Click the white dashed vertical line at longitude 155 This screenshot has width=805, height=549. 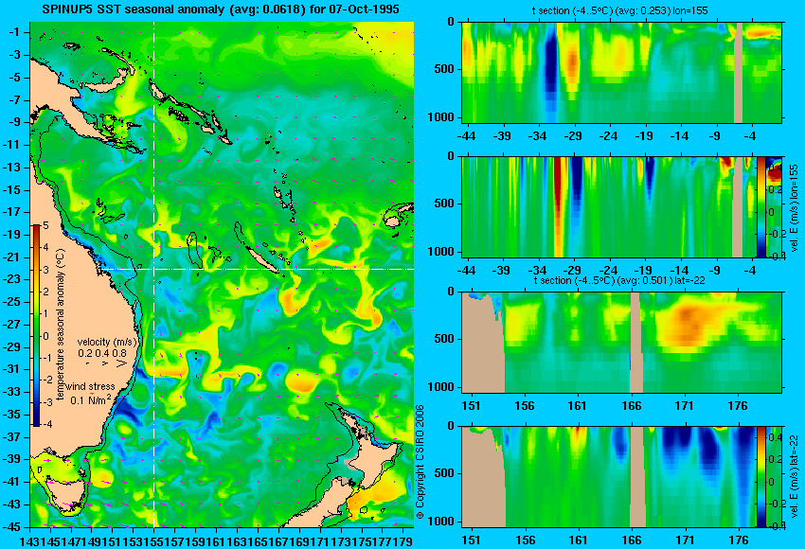pos(154,274)
